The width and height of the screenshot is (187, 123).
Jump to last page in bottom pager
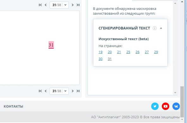[78, 91]
